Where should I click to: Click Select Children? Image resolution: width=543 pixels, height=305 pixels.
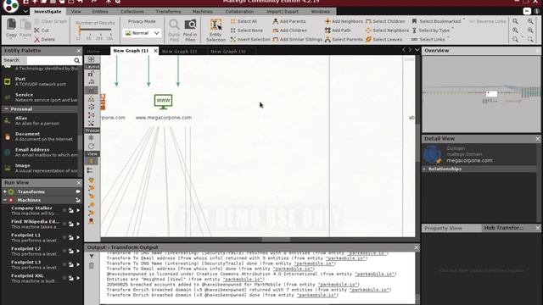(385, 21)
